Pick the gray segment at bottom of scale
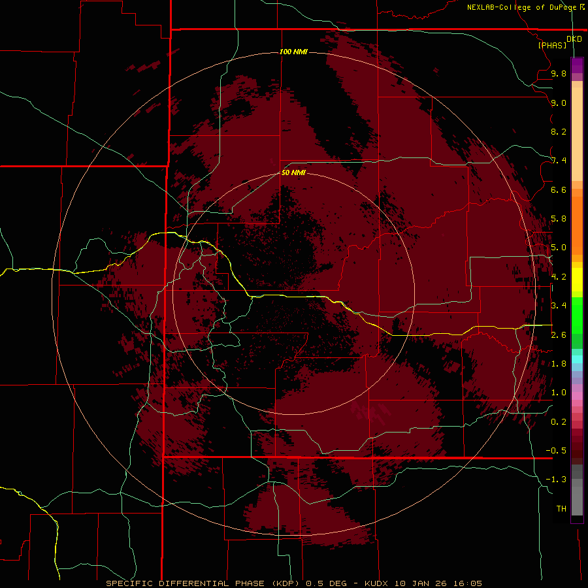This screenshot has width=588, height=588. point(577,500)
